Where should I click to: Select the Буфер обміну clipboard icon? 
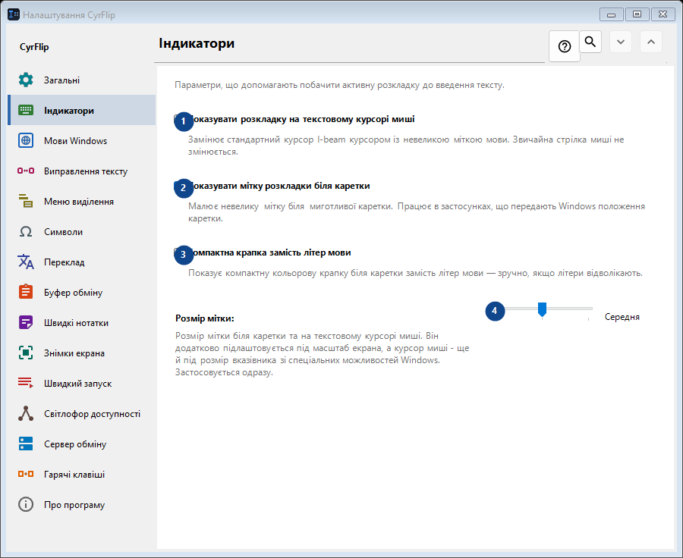click(26, 292)
